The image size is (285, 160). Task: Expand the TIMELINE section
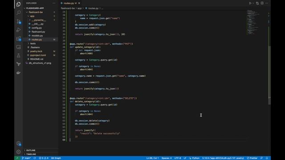[x=31, y=154]
